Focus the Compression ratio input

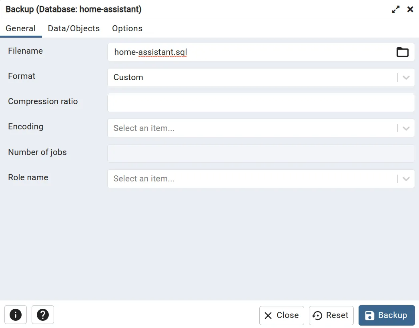click(x=261, y=103)
